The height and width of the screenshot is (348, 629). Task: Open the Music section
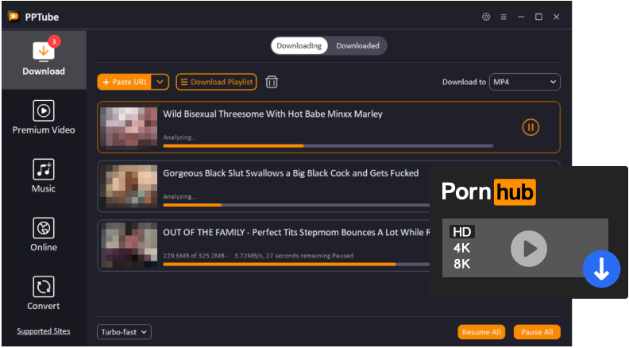click(44, 176)
